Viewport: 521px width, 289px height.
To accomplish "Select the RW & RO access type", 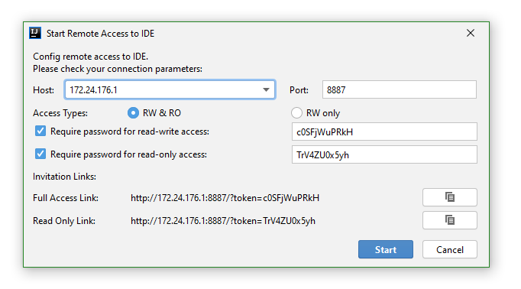I will point(133,113).
